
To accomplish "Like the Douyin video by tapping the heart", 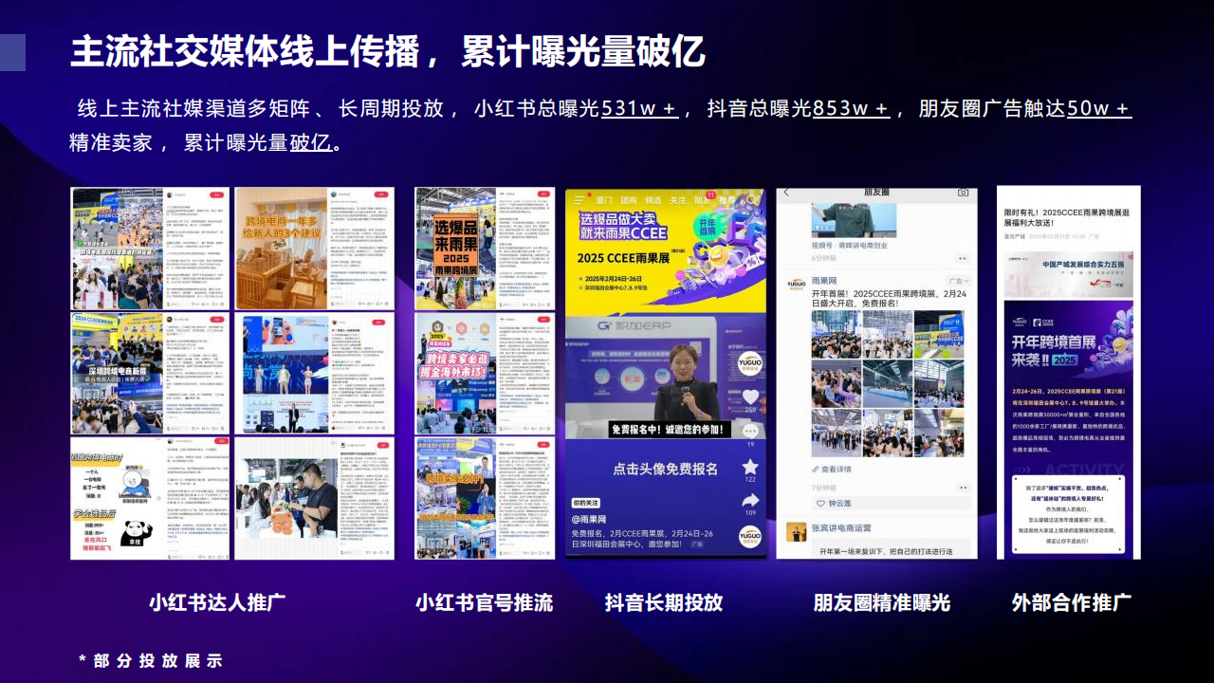I will tap(751, 397).
